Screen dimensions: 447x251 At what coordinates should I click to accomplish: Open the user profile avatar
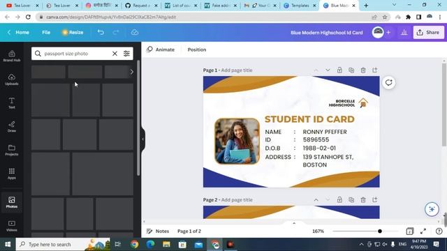pos(378,33)
